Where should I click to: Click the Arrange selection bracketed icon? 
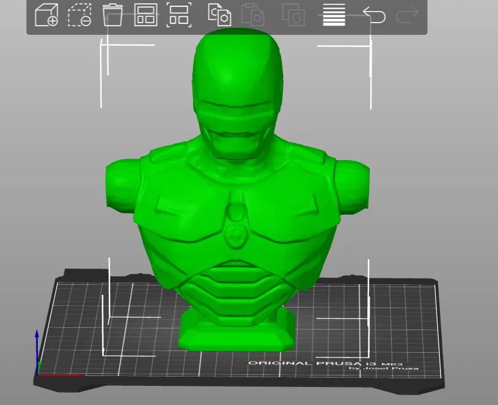pyautogui.click(x=179, y=15)
